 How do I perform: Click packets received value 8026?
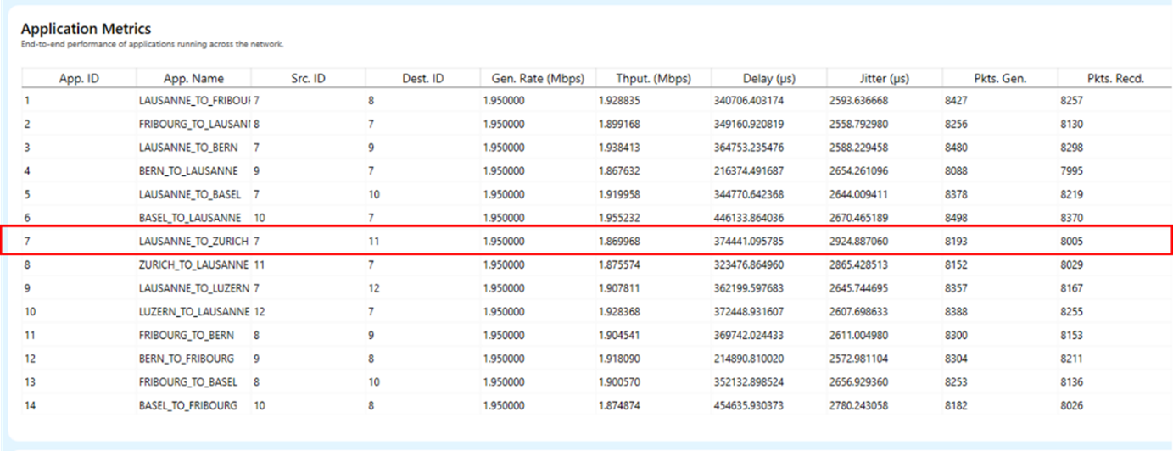[x=1071, y=406]
